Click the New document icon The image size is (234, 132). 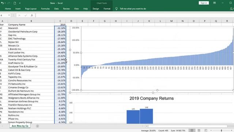(15, 3)
